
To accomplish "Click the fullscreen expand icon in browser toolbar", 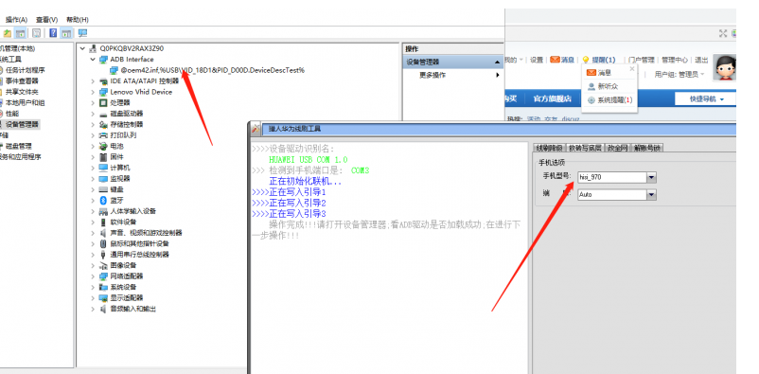I will click(x=723, y=33).
